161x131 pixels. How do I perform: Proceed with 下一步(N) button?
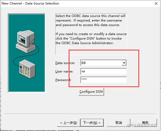click(92, 123)
